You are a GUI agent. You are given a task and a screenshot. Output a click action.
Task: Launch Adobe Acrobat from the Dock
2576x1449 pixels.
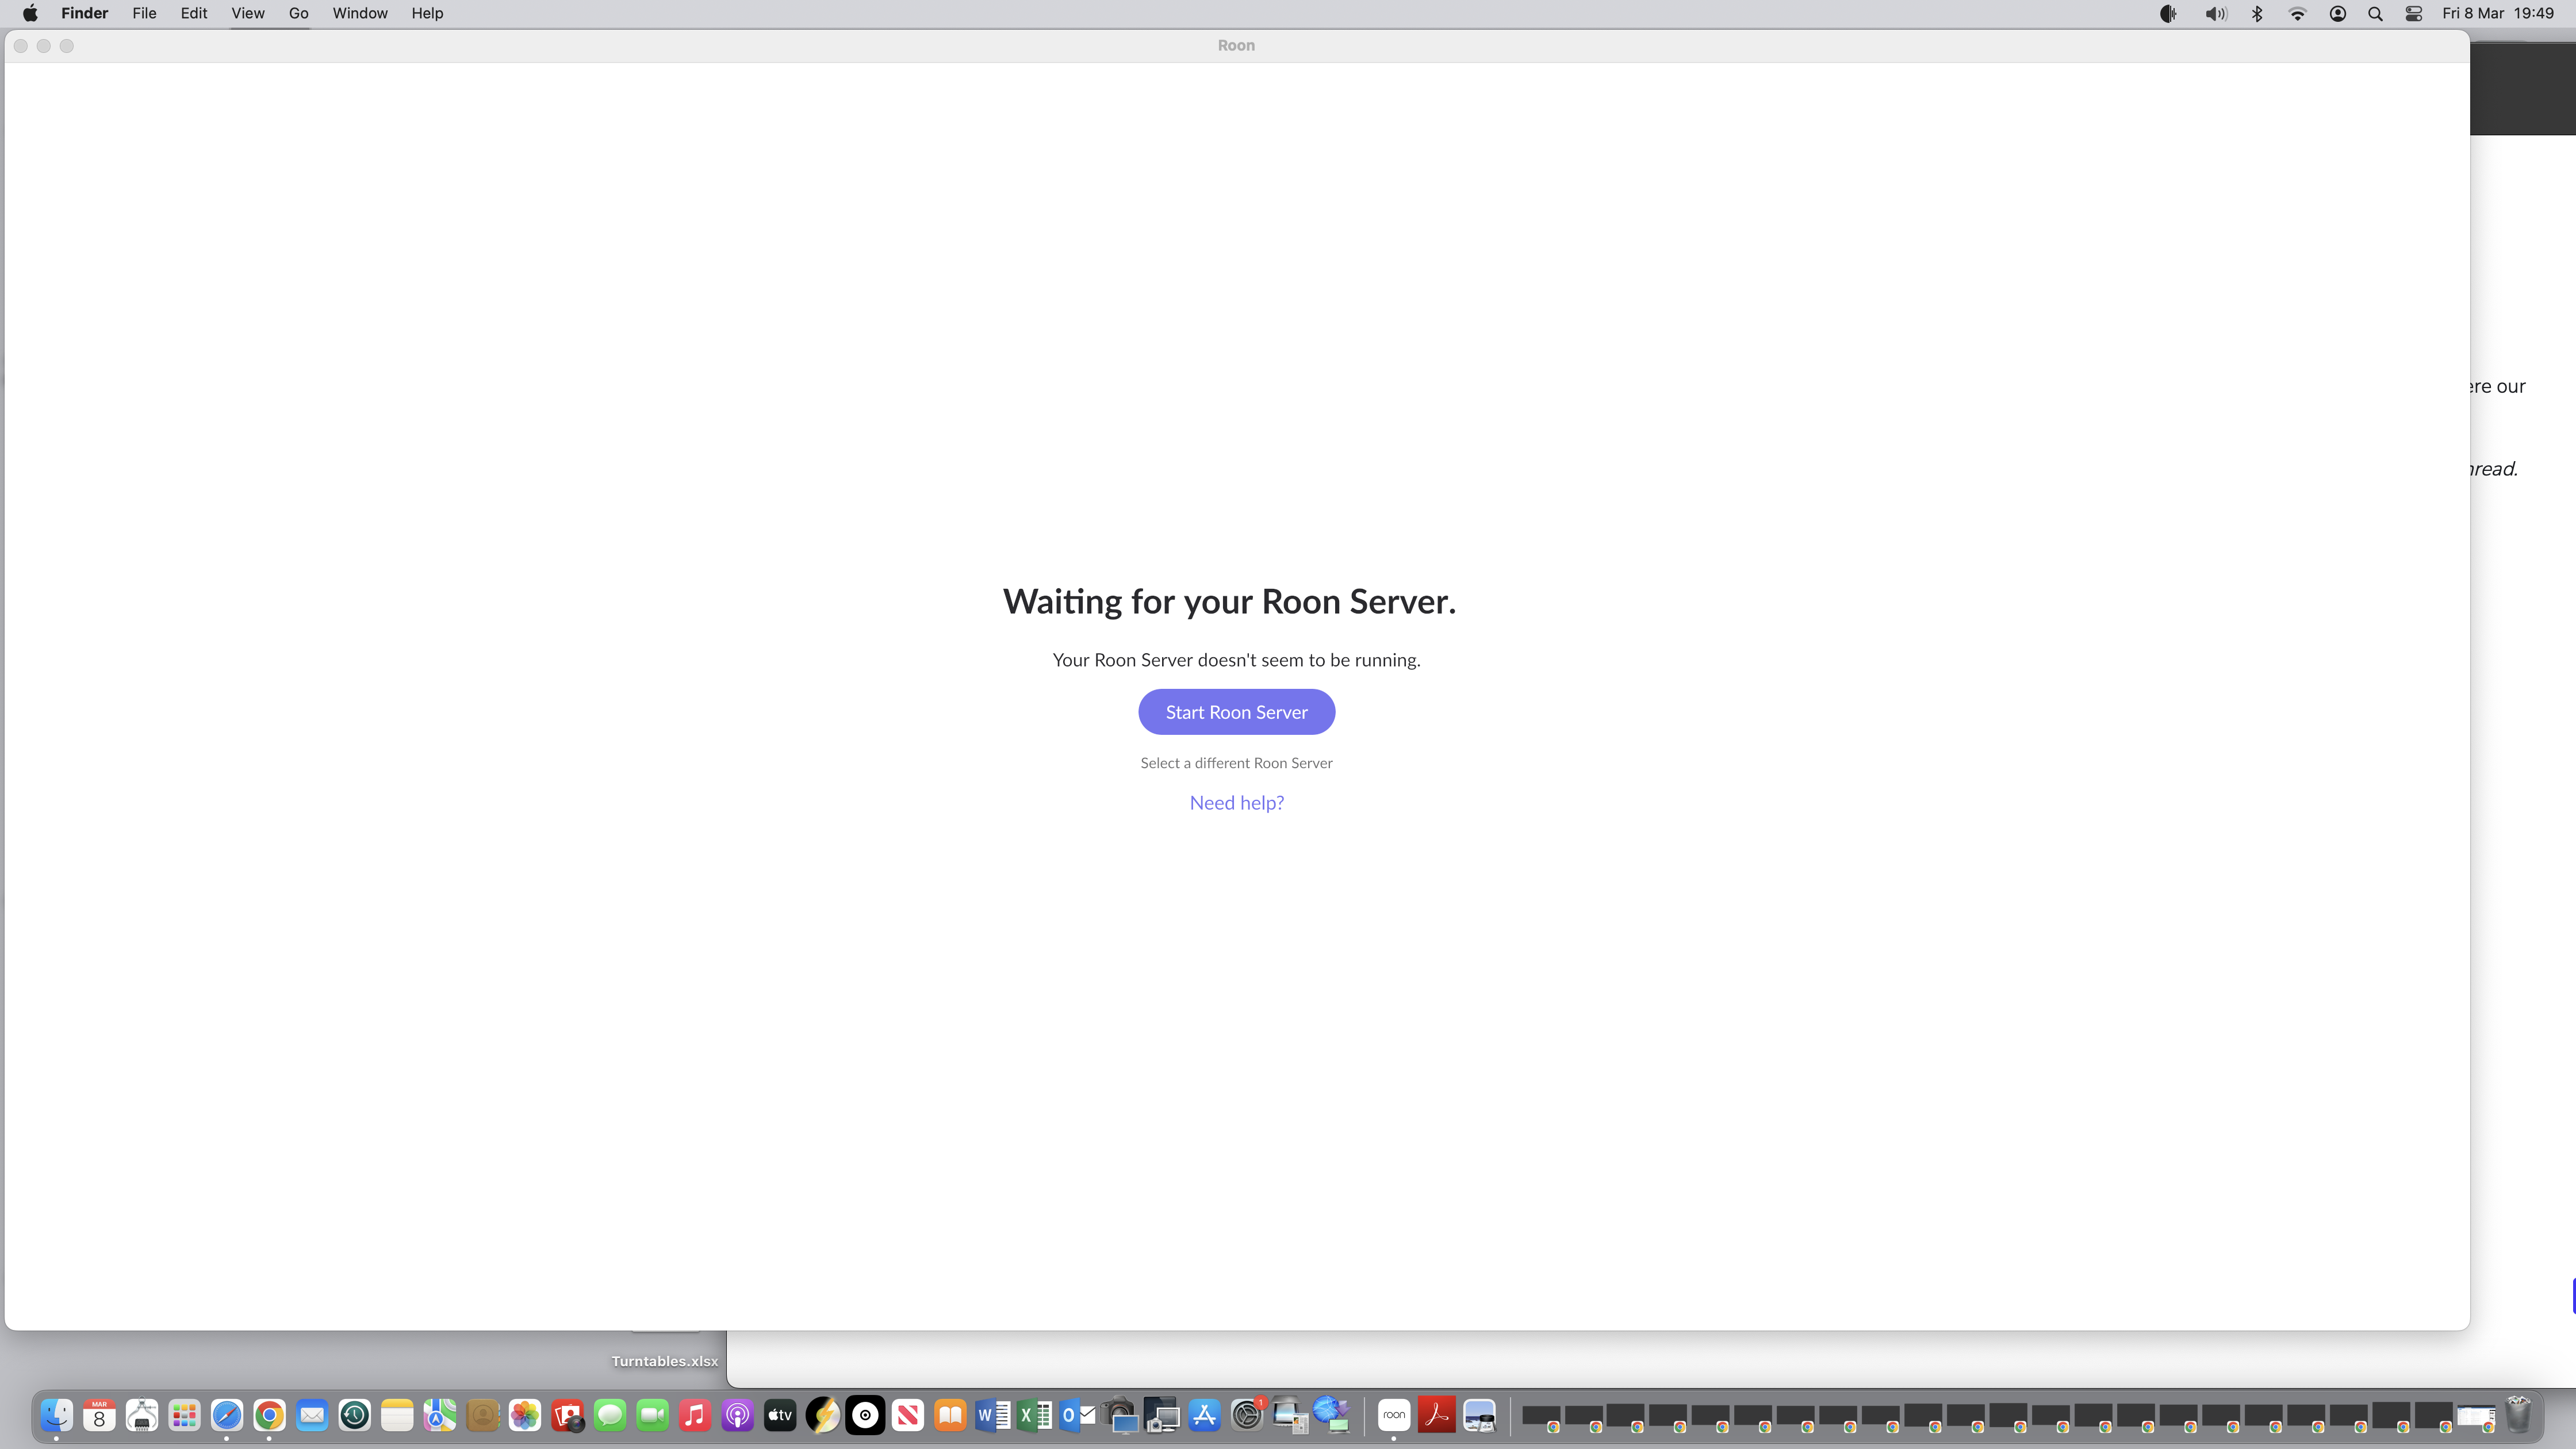click(x=1436, y=1416)
